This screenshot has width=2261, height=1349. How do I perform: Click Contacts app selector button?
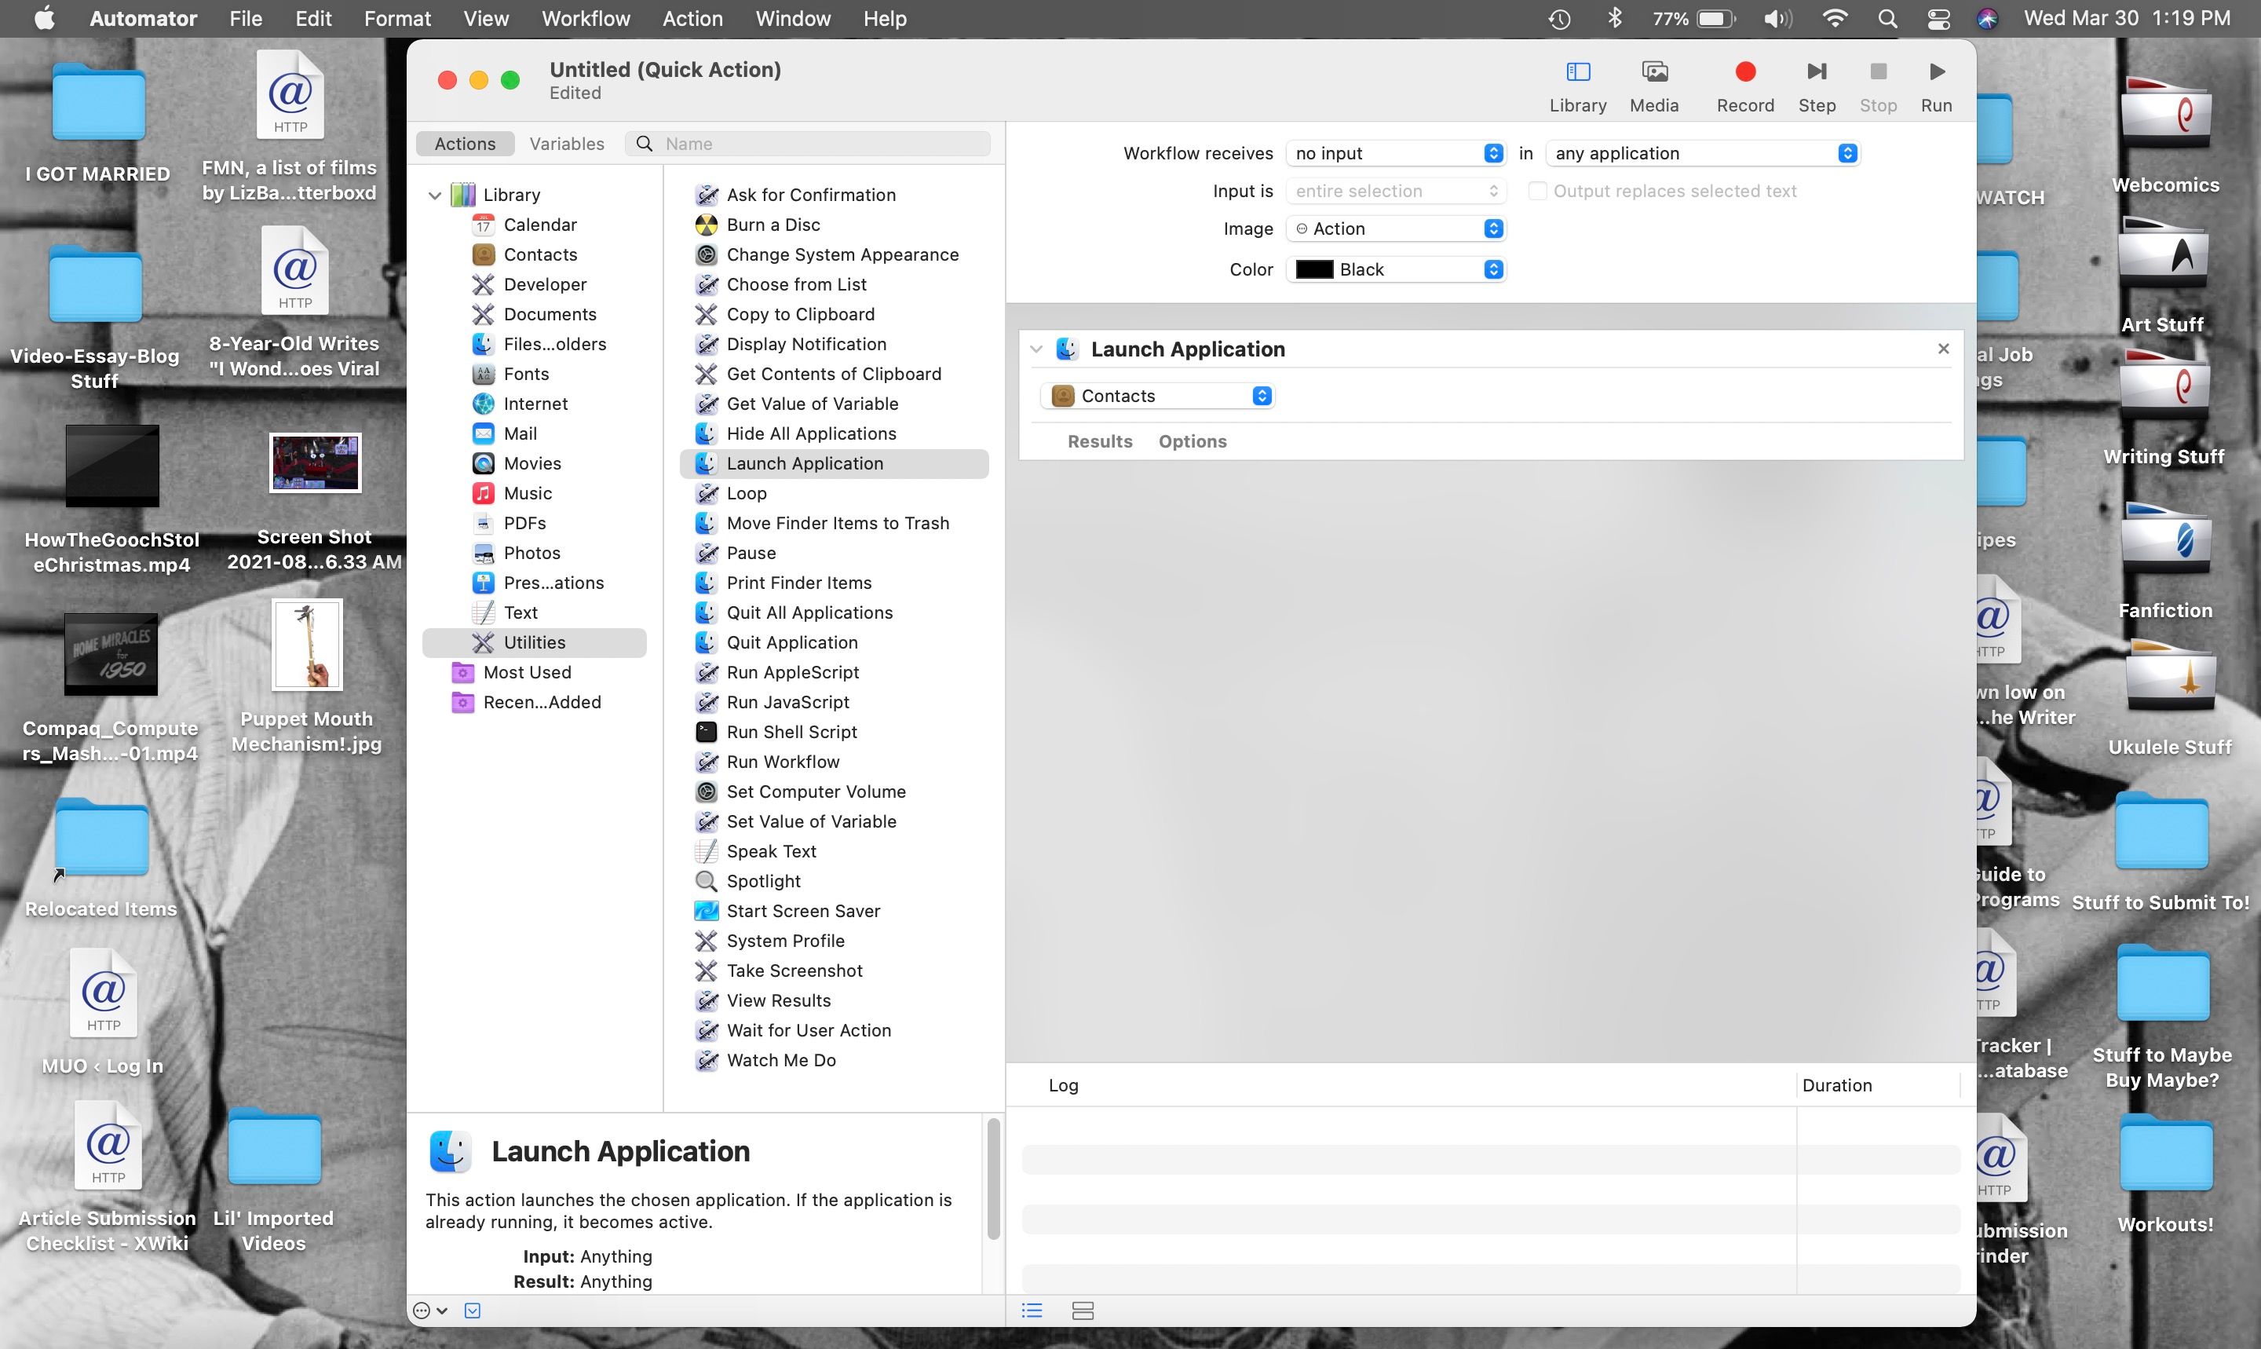(1262, 395)
